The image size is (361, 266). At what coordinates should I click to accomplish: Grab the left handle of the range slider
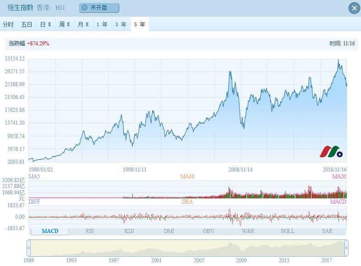(x=29, y=248)
